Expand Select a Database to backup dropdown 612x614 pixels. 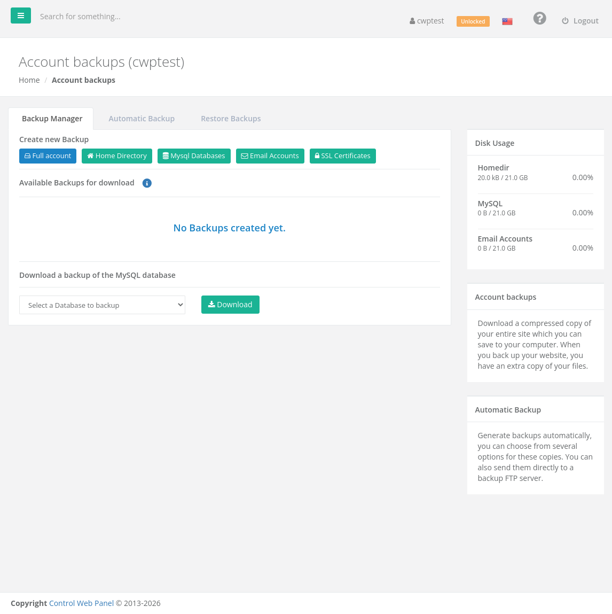tap(102, 305)
